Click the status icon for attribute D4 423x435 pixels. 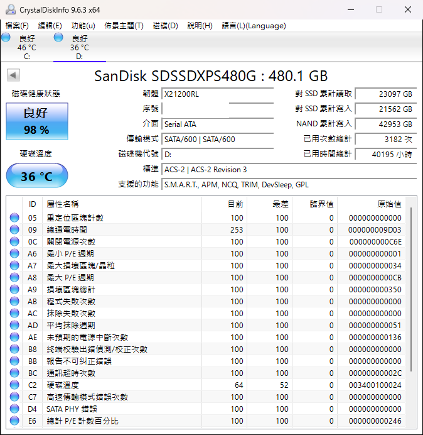[14, 409]
